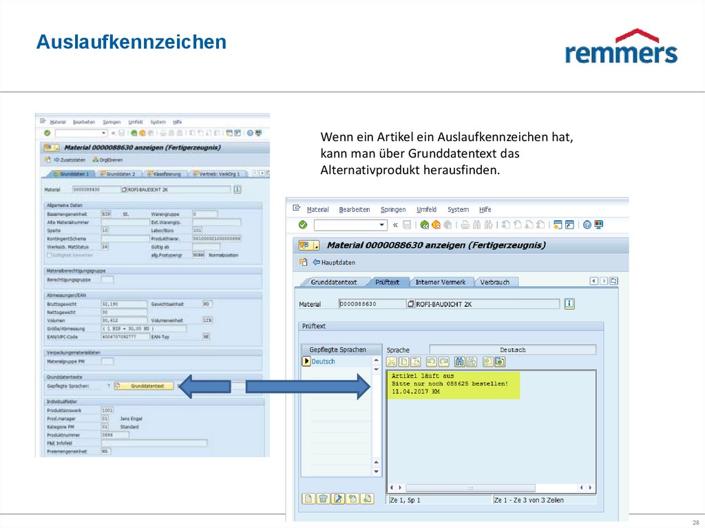Screen dimensions: 705x528
Task: Click Print icon in Prüftext window toolbar
Action: tap(465, 224)
